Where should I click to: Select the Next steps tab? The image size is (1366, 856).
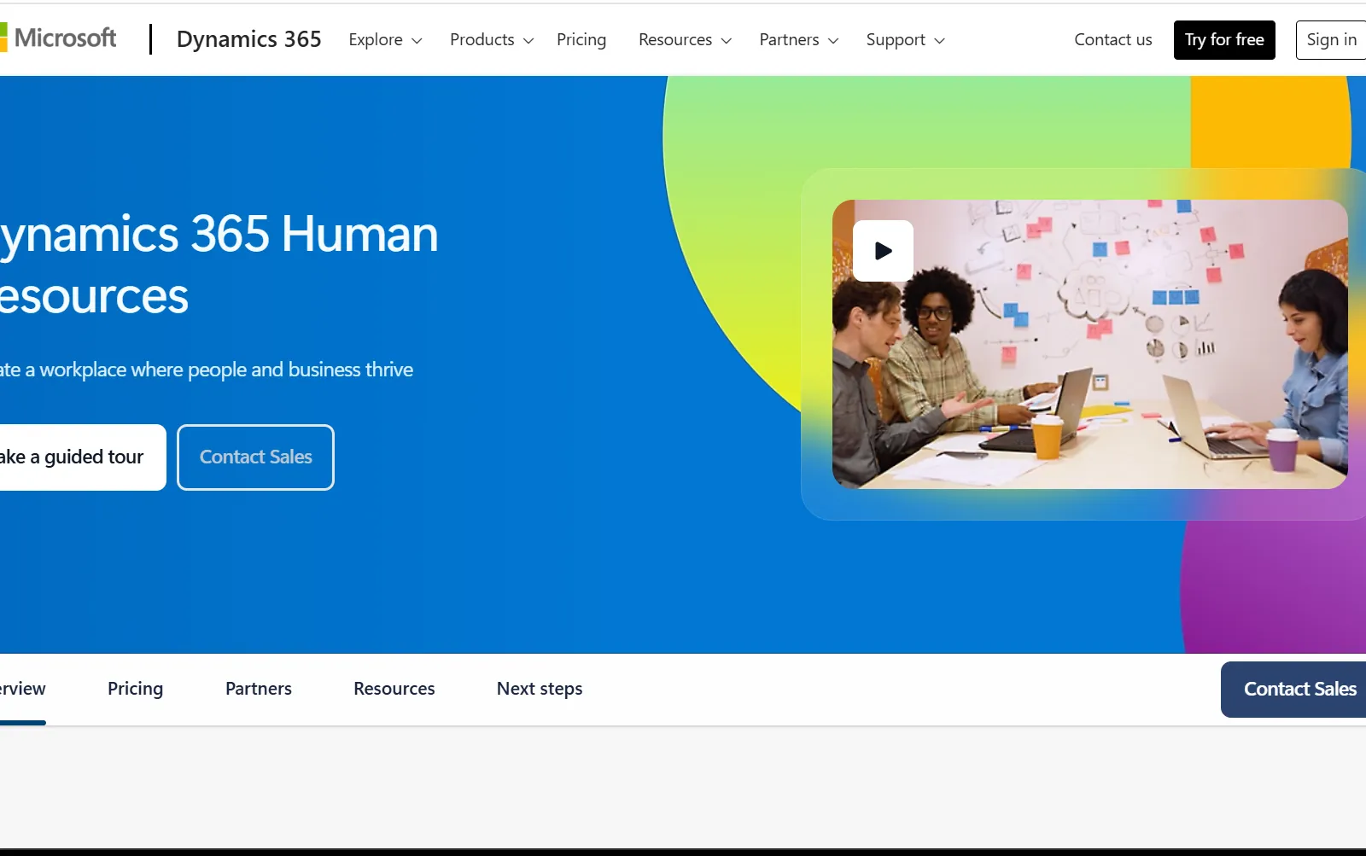point(540,689)
